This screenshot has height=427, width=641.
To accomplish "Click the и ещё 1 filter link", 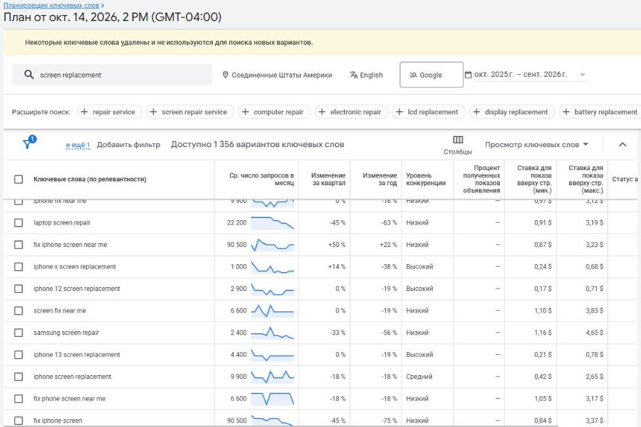I will (78, 145).
